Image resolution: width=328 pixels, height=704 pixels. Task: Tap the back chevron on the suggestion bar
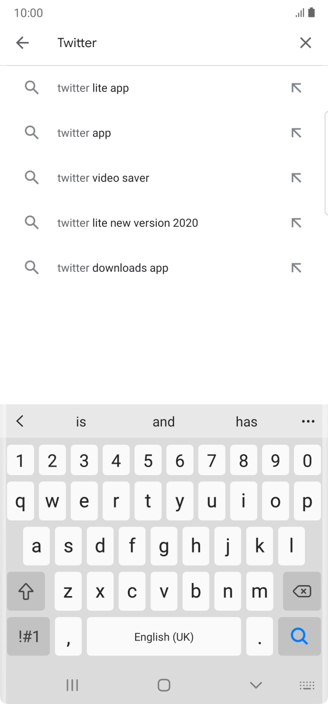(x=20, y=421)
